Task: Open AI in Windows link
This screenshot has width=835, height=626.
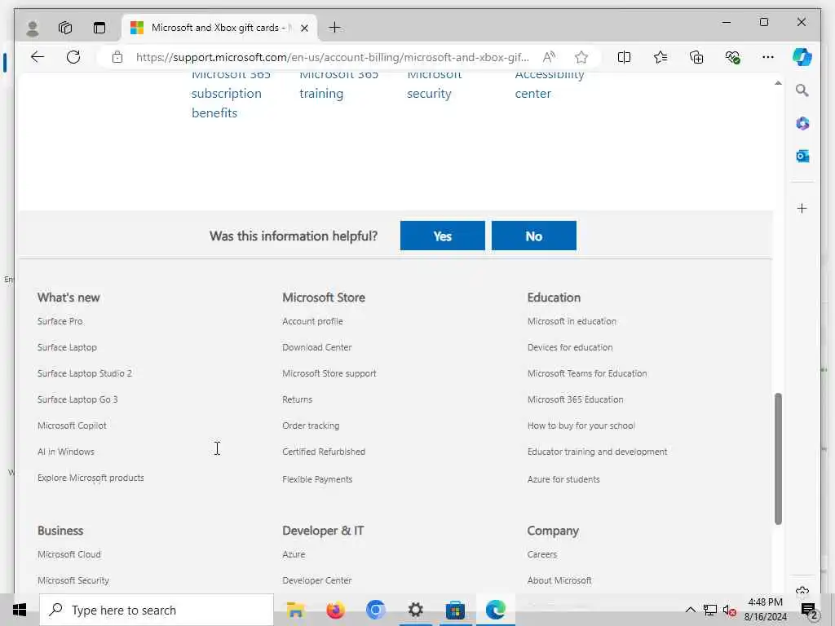Action: pos(66,452)
